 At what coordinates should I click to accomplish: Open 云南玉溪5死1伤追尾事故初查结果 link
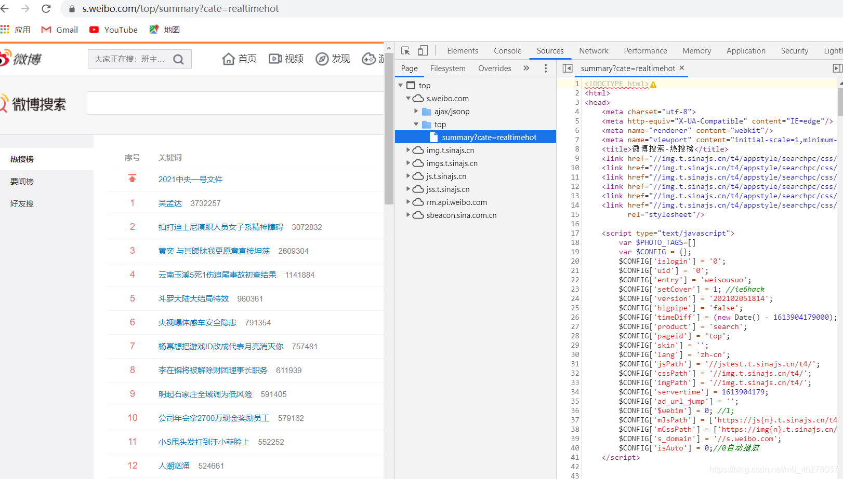click(217, 275)
